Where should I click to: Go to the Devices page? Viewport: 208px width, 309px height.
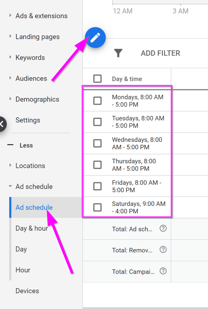pyautogui.click(x=27, y=291)
